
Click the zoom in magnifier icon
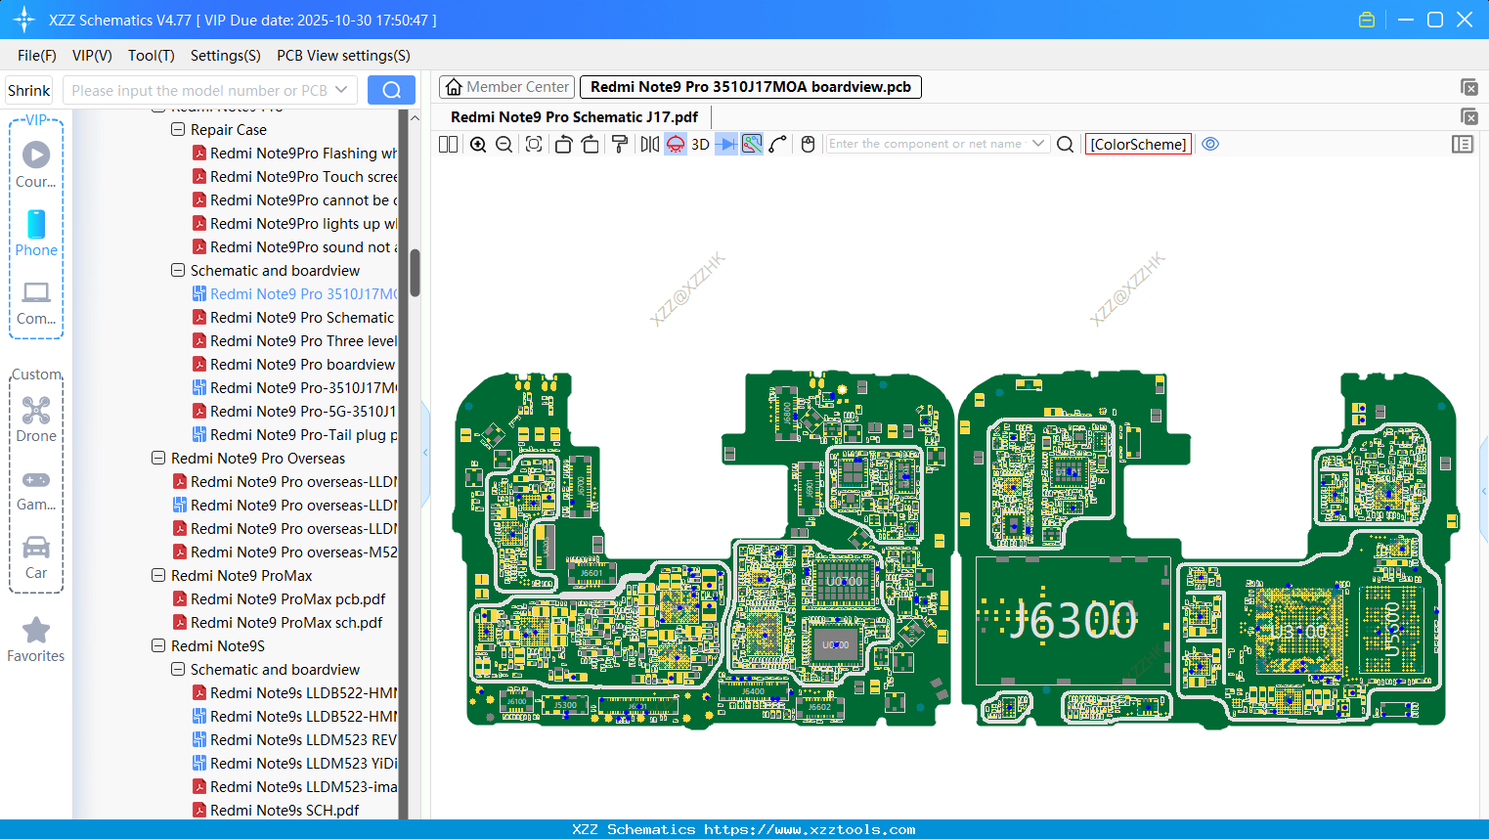tap(478, 145)
